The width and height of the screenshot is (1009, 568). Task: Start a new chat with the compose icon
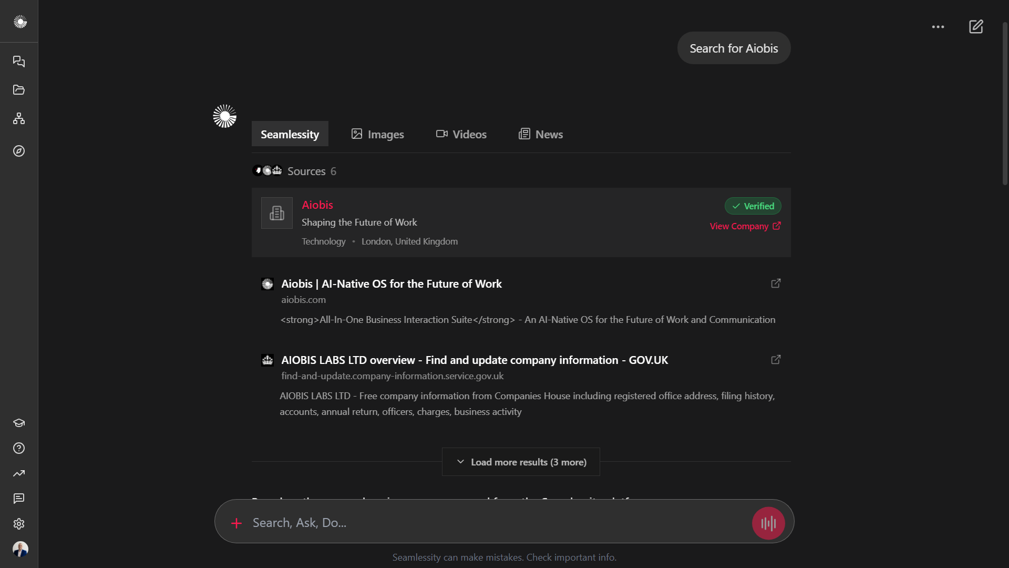tap(975, 26)
